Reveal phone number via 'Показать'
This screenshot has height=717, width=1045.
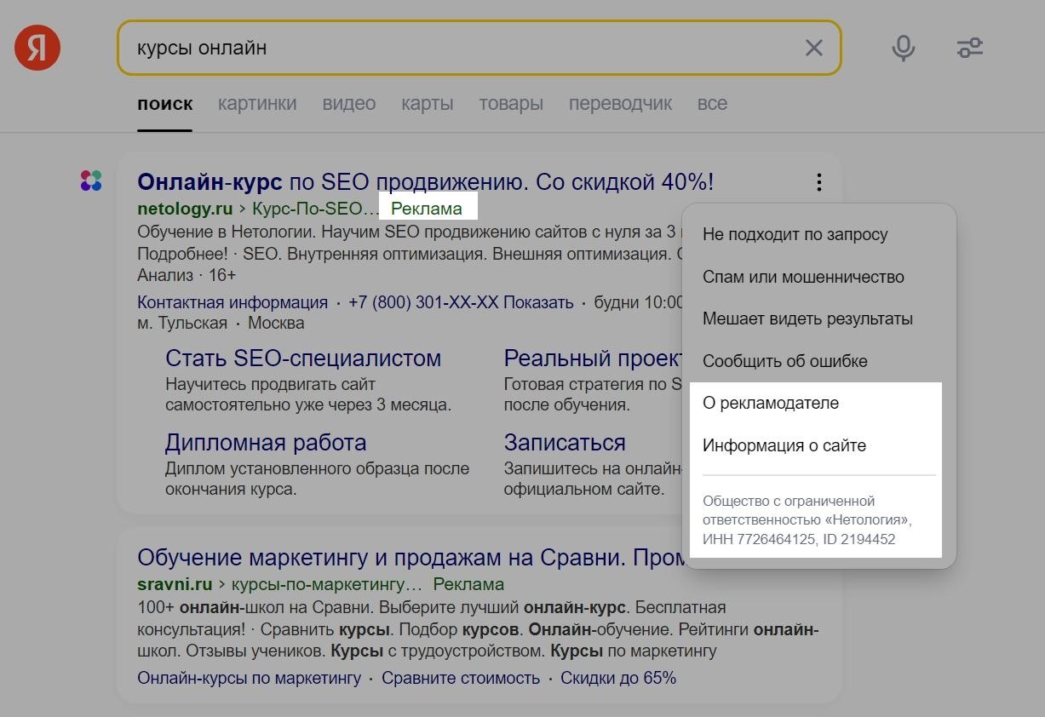pyautogui.click(x=538, y=302)
